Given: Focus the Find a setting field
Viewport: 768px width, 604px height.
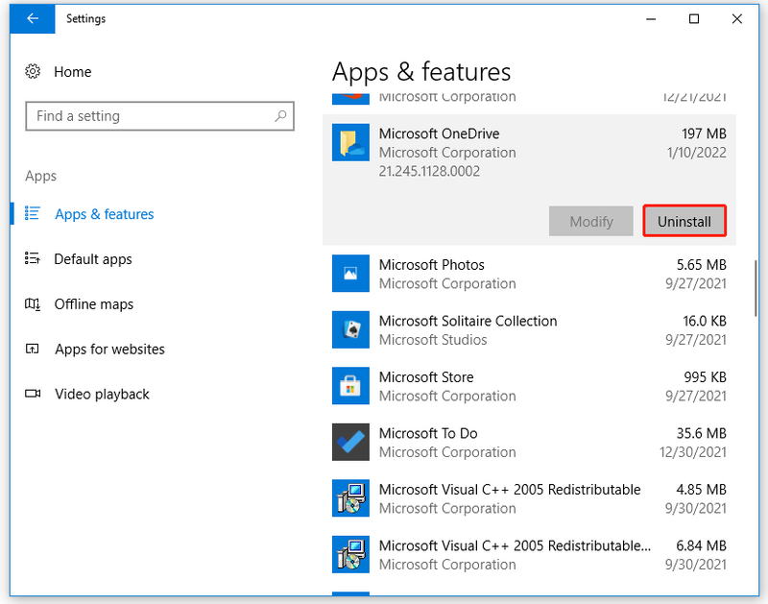Looking at the screenshot, I should (159, 116).
